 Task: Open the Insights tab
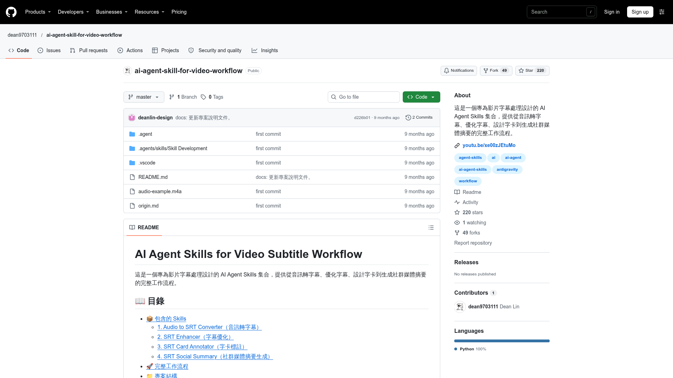[x=265, y=50]
